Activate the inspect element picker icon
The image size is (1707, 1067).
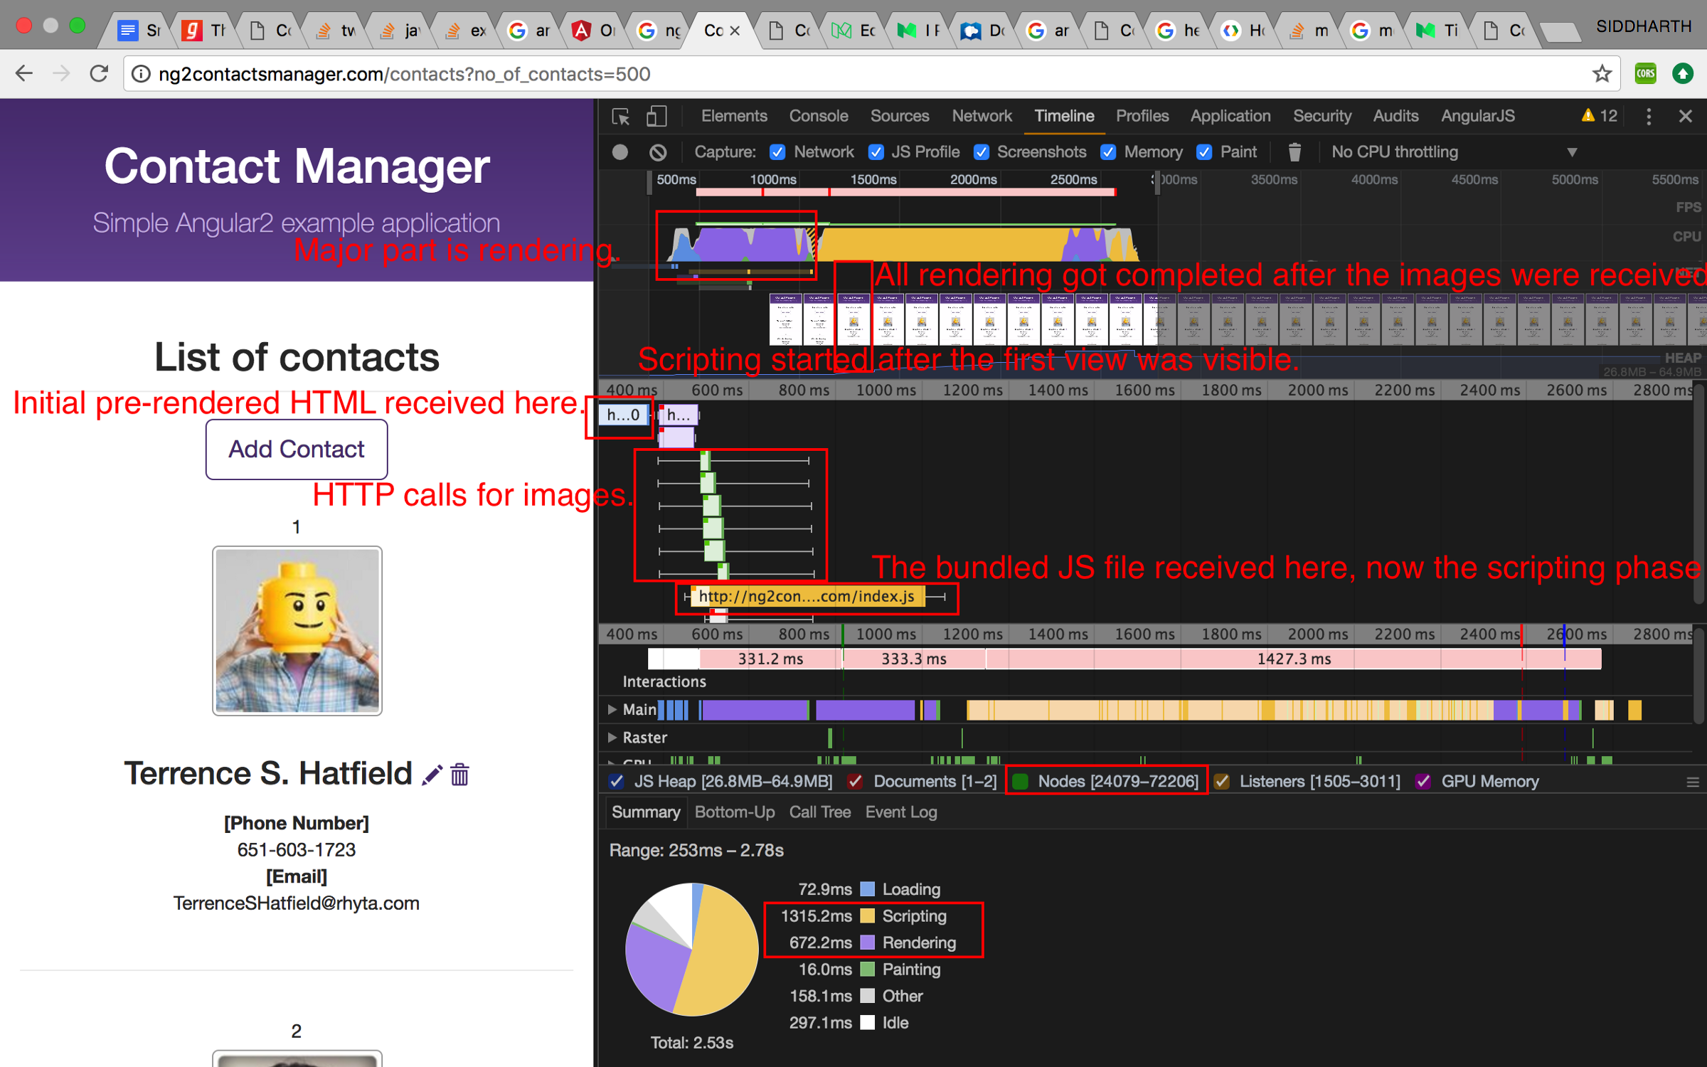(621, 117)
